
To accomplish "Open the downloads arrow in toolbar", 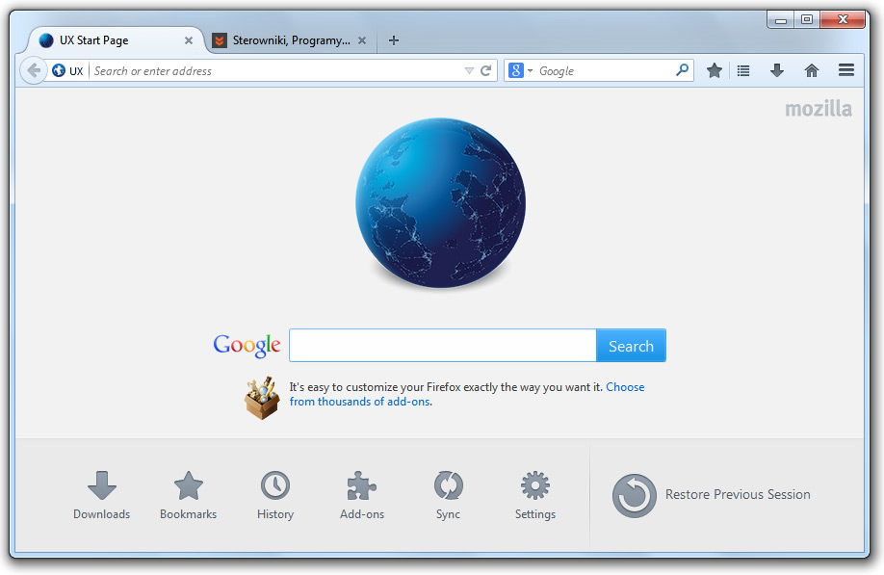I will point(777,71).
